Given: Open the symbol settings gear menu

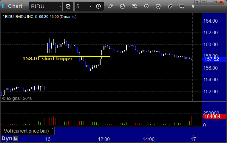Looking at the screenshot, I should point(68,6).
